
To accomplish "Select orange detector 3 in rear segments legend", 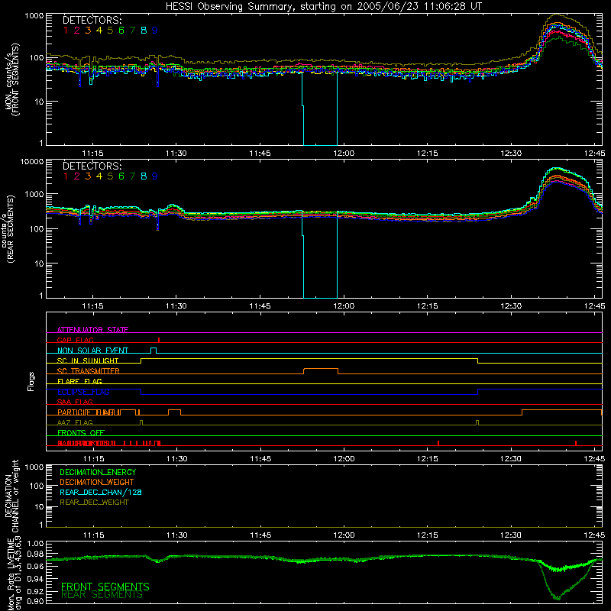I will [88, 176].
